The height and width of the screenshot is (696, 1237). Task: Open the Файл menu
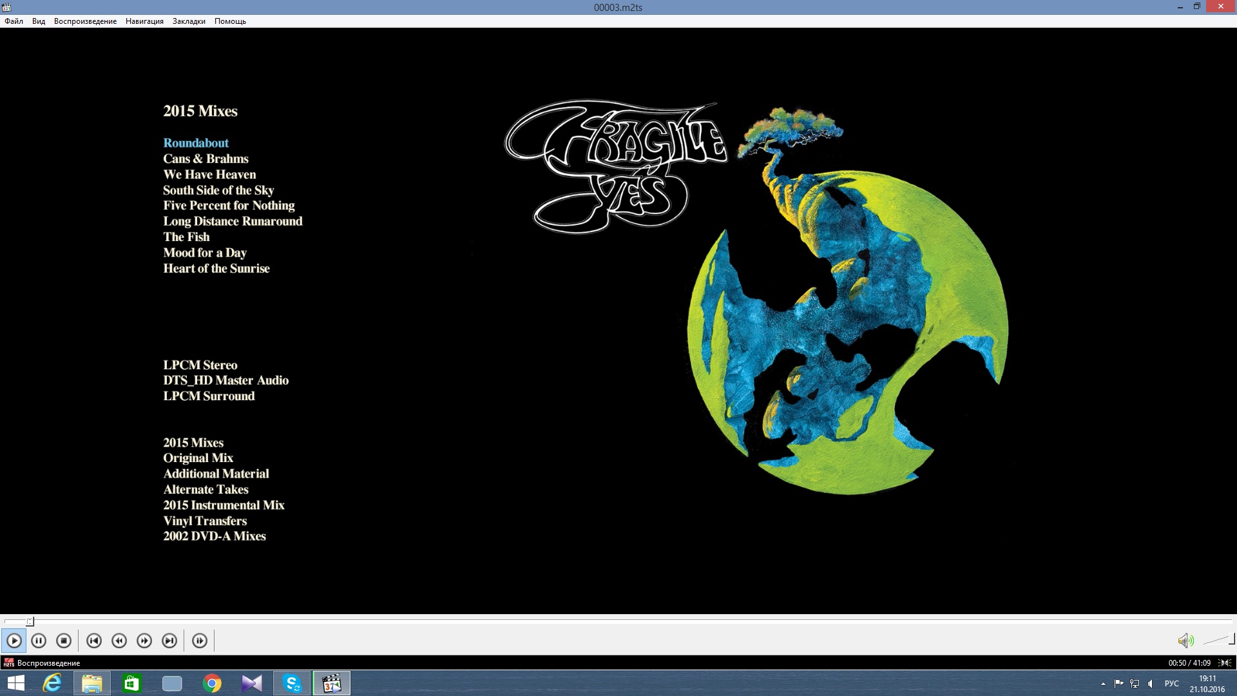pos(14,21)
